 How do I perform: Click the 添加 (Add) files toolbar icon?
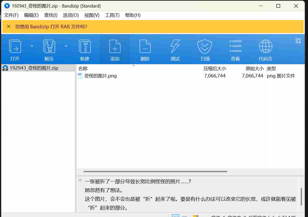point(115,50)
